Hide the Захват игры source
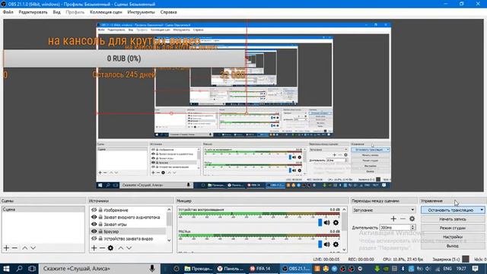Viewport: 487px width, 274px height. [x=94, y=224]
